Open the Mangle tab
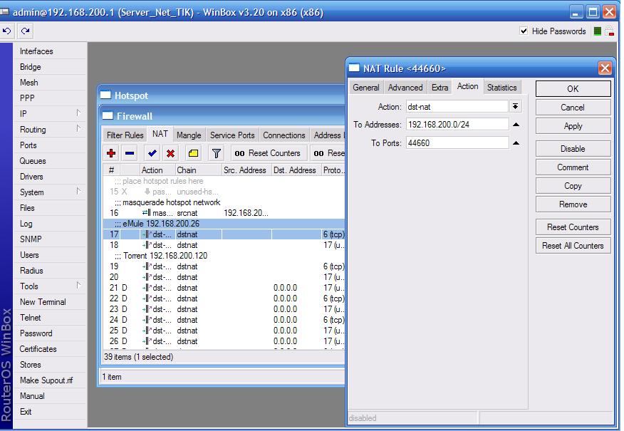Screen dimensions: 624x431 tap(189, 135)
